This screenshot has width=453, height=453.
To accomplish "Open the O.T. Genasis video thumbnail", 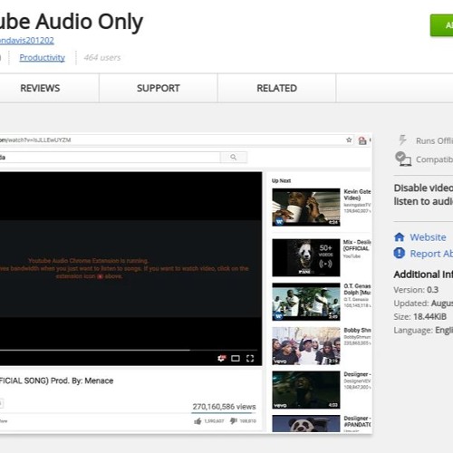I will [306, 302].
